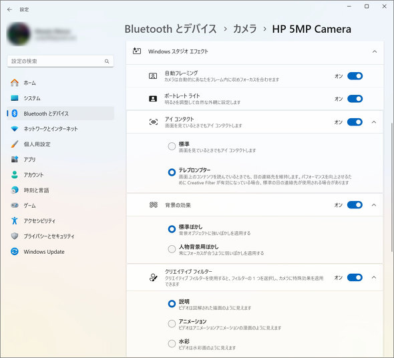The image size is (394, 358).
Task: Go to 時刻と言語 category
Action: 60,190
